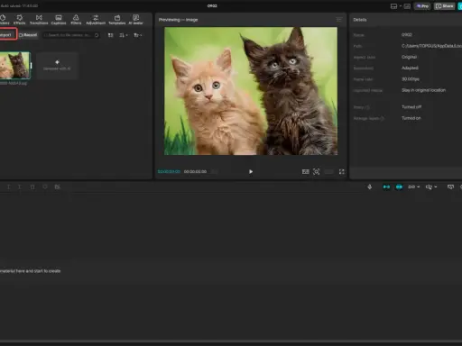Viewport: 462px width, 346px height.
Task: Click the second timeline trim icon
Action: tap(20, 187)
